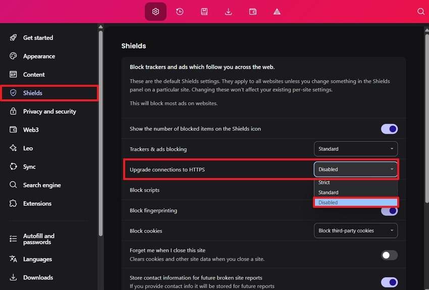Image resolution: width=429 pixels, height=290 pixels.
Task: Click the translate icon beside Languages
Action: pos(13,259)
